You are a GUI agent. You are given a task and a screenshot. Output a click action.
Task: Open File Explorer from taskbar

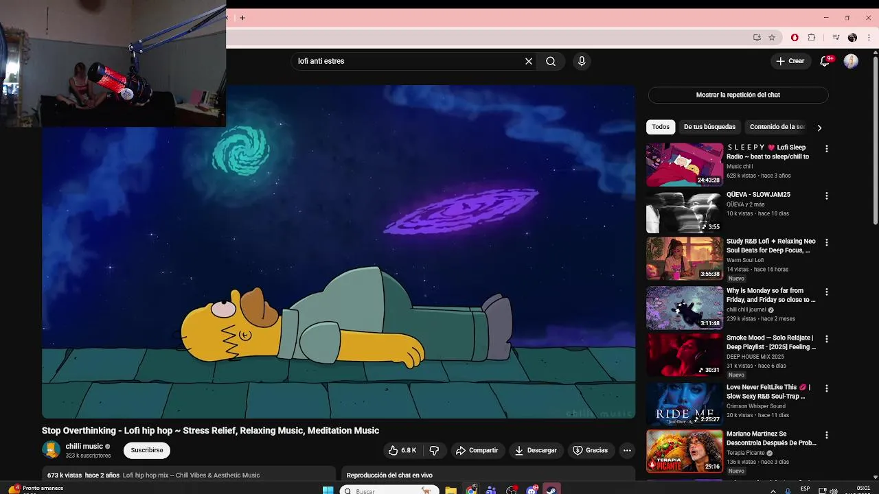(x=450, y=490)
